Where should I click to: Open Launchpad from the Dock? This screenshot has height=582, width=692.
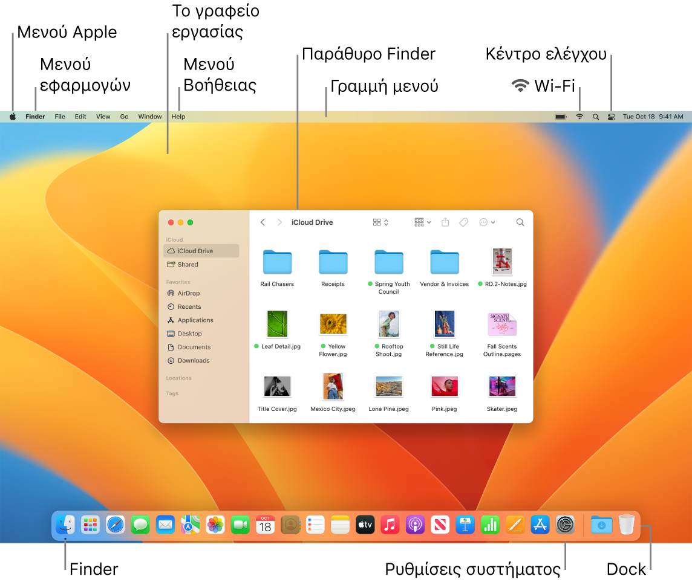click(90, 525)
